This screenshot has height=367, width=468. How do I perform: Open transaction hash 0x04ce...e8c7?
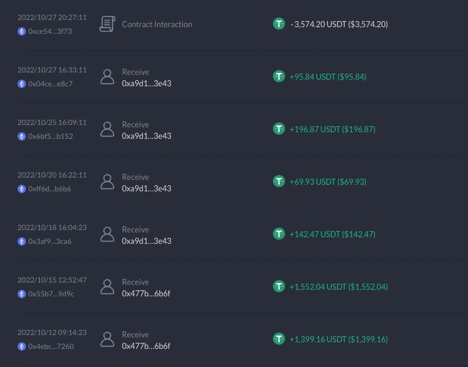[51, 84]
